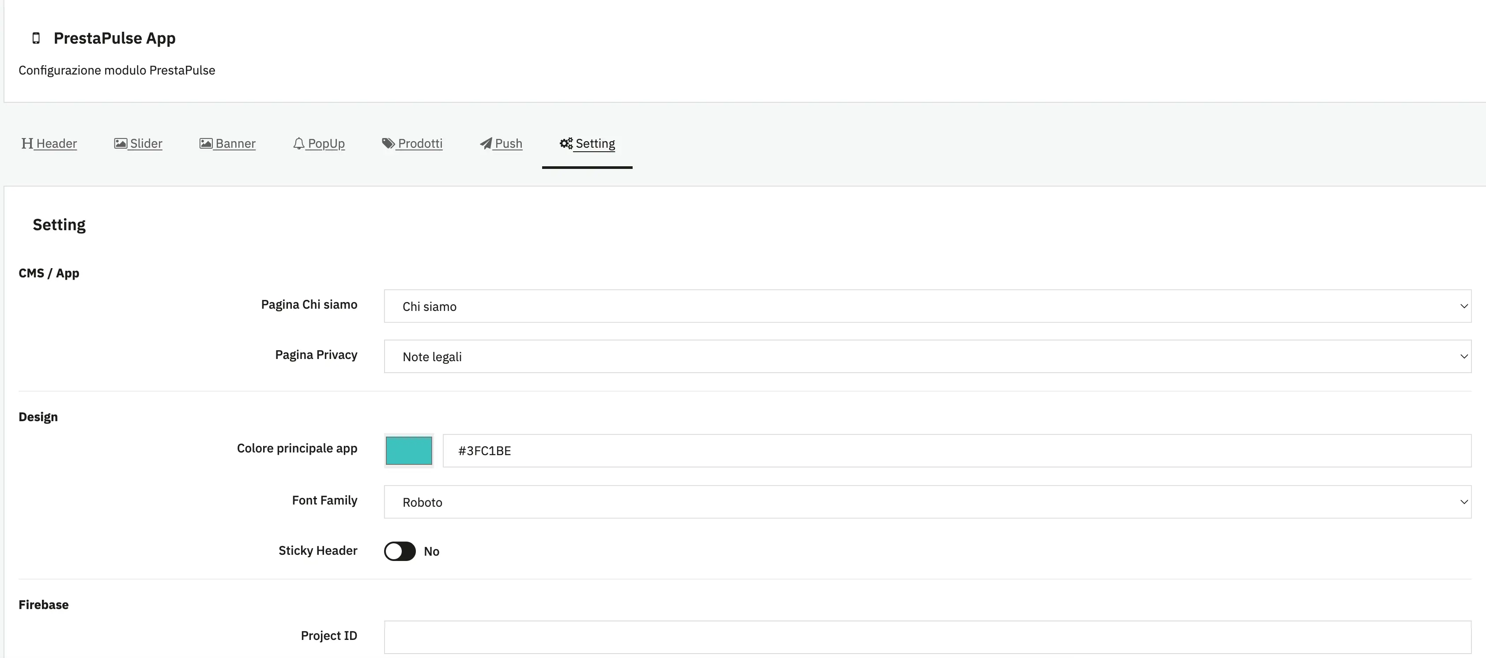Click the mobile phone icon beside PrestaPulse App
This screenshot has width=1486, height=658.
pos(36,38)
